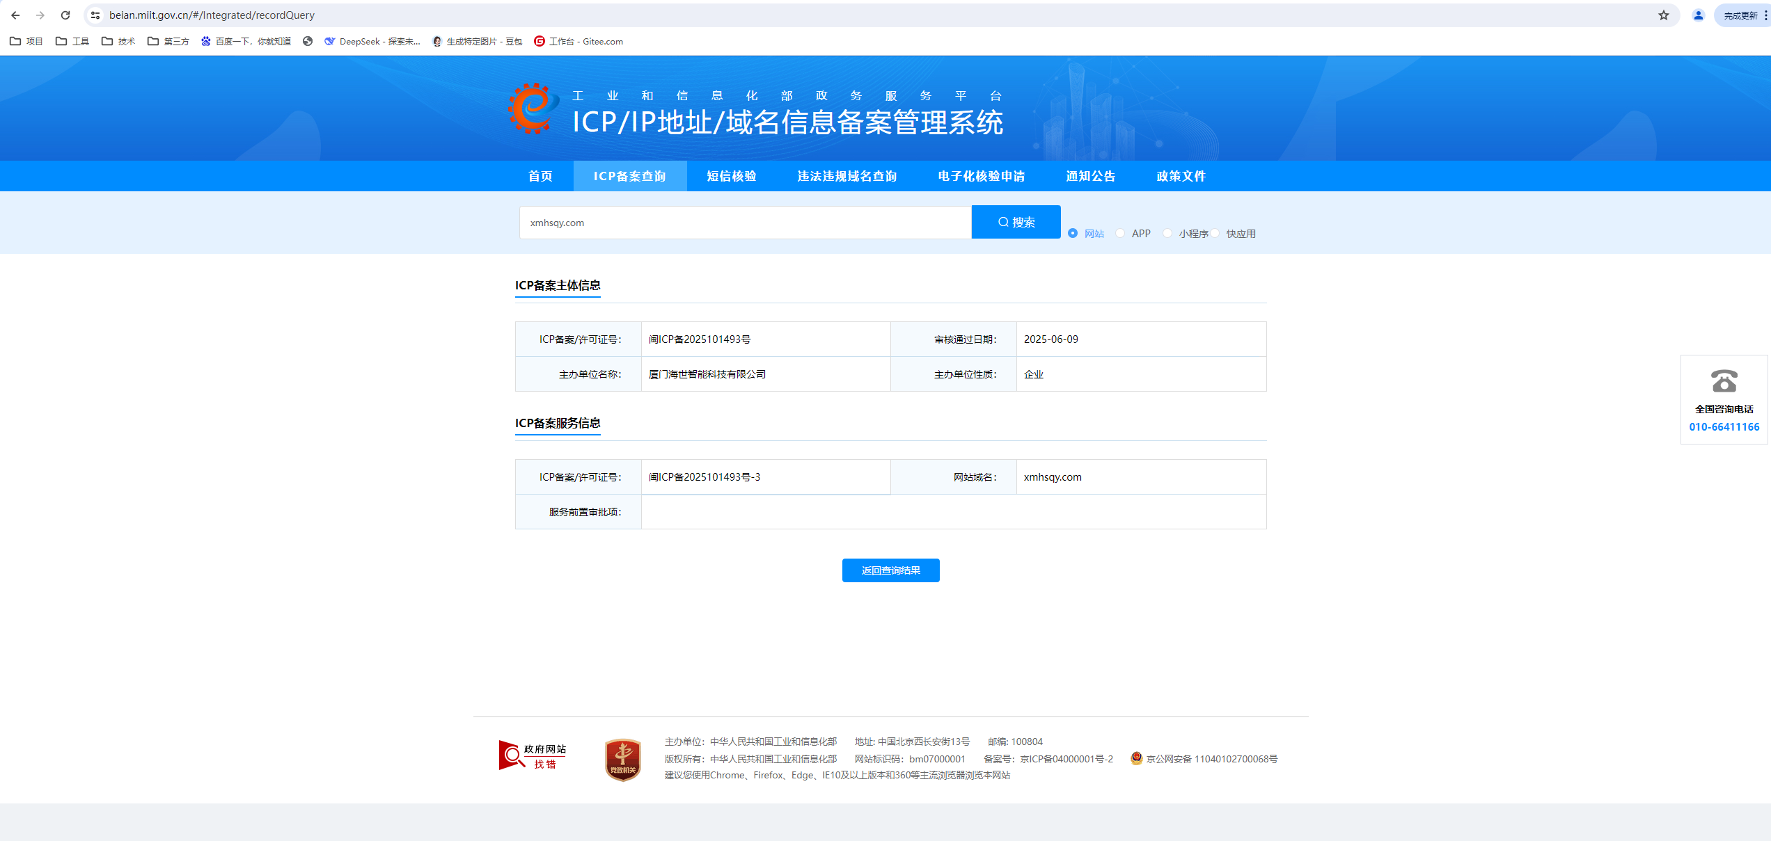Choose the 小程序 radio option

pyautogui.click(x=1167, y=233)
